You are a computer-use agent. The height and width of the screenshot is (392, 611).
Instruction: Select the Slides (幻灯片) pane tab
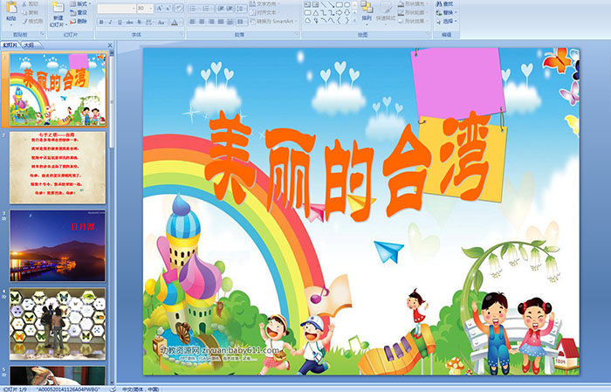[x=10, y=44]
